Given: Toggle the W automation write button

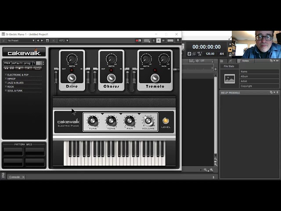Looking at the screenshot, I should 163,40.
